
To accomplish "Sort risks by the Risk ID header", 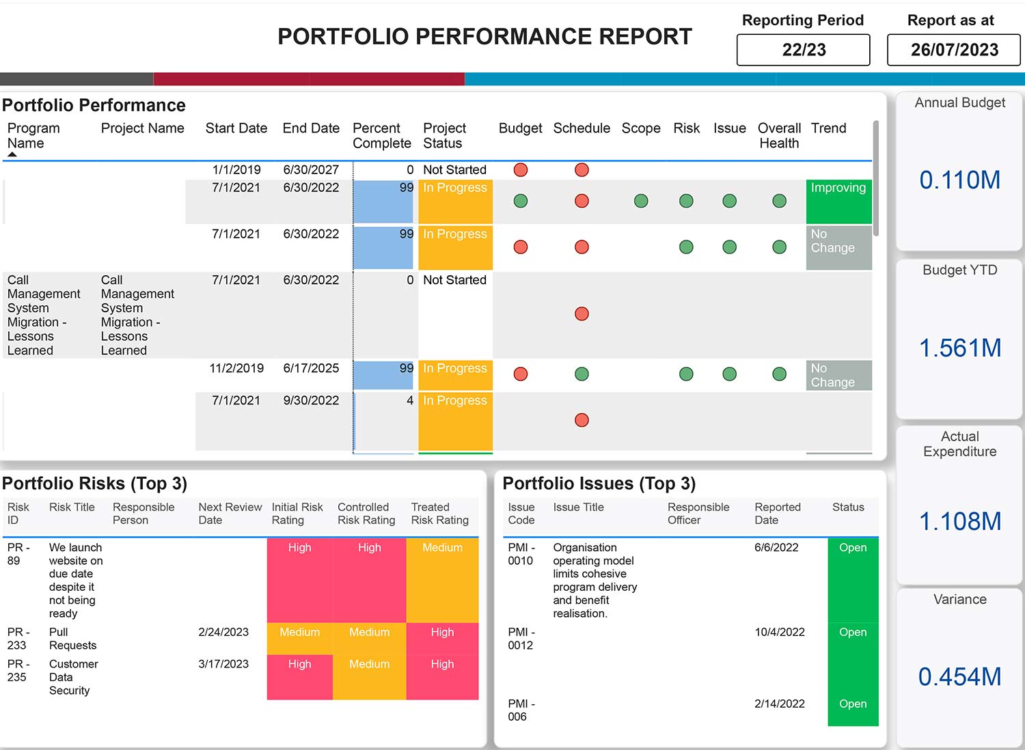I will (18, 514).
